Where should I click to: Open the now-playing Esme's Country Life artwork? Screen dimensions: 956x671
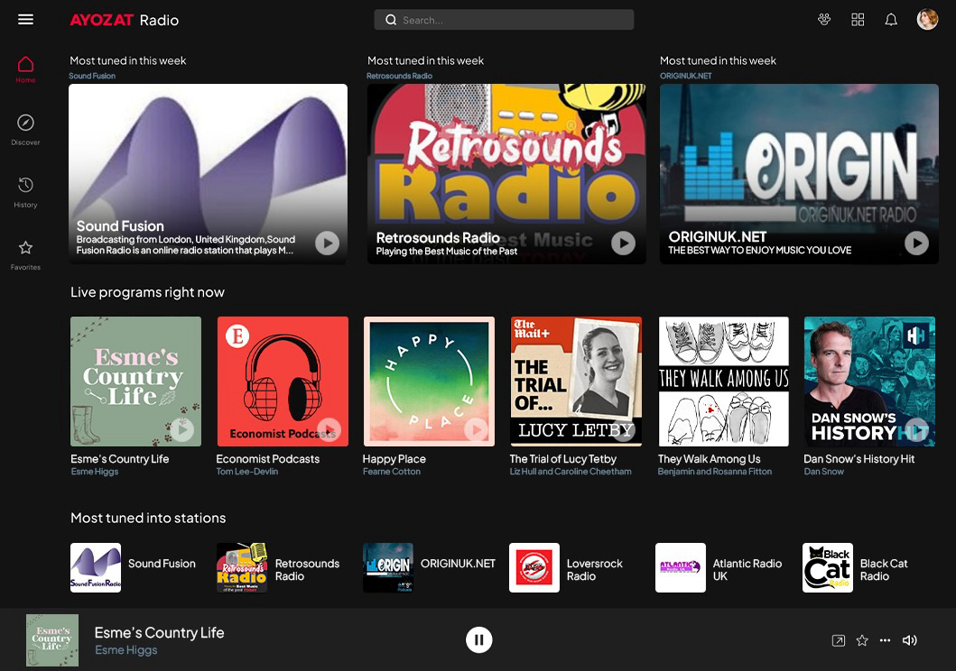pyautogui.click(x=52, y=640)
